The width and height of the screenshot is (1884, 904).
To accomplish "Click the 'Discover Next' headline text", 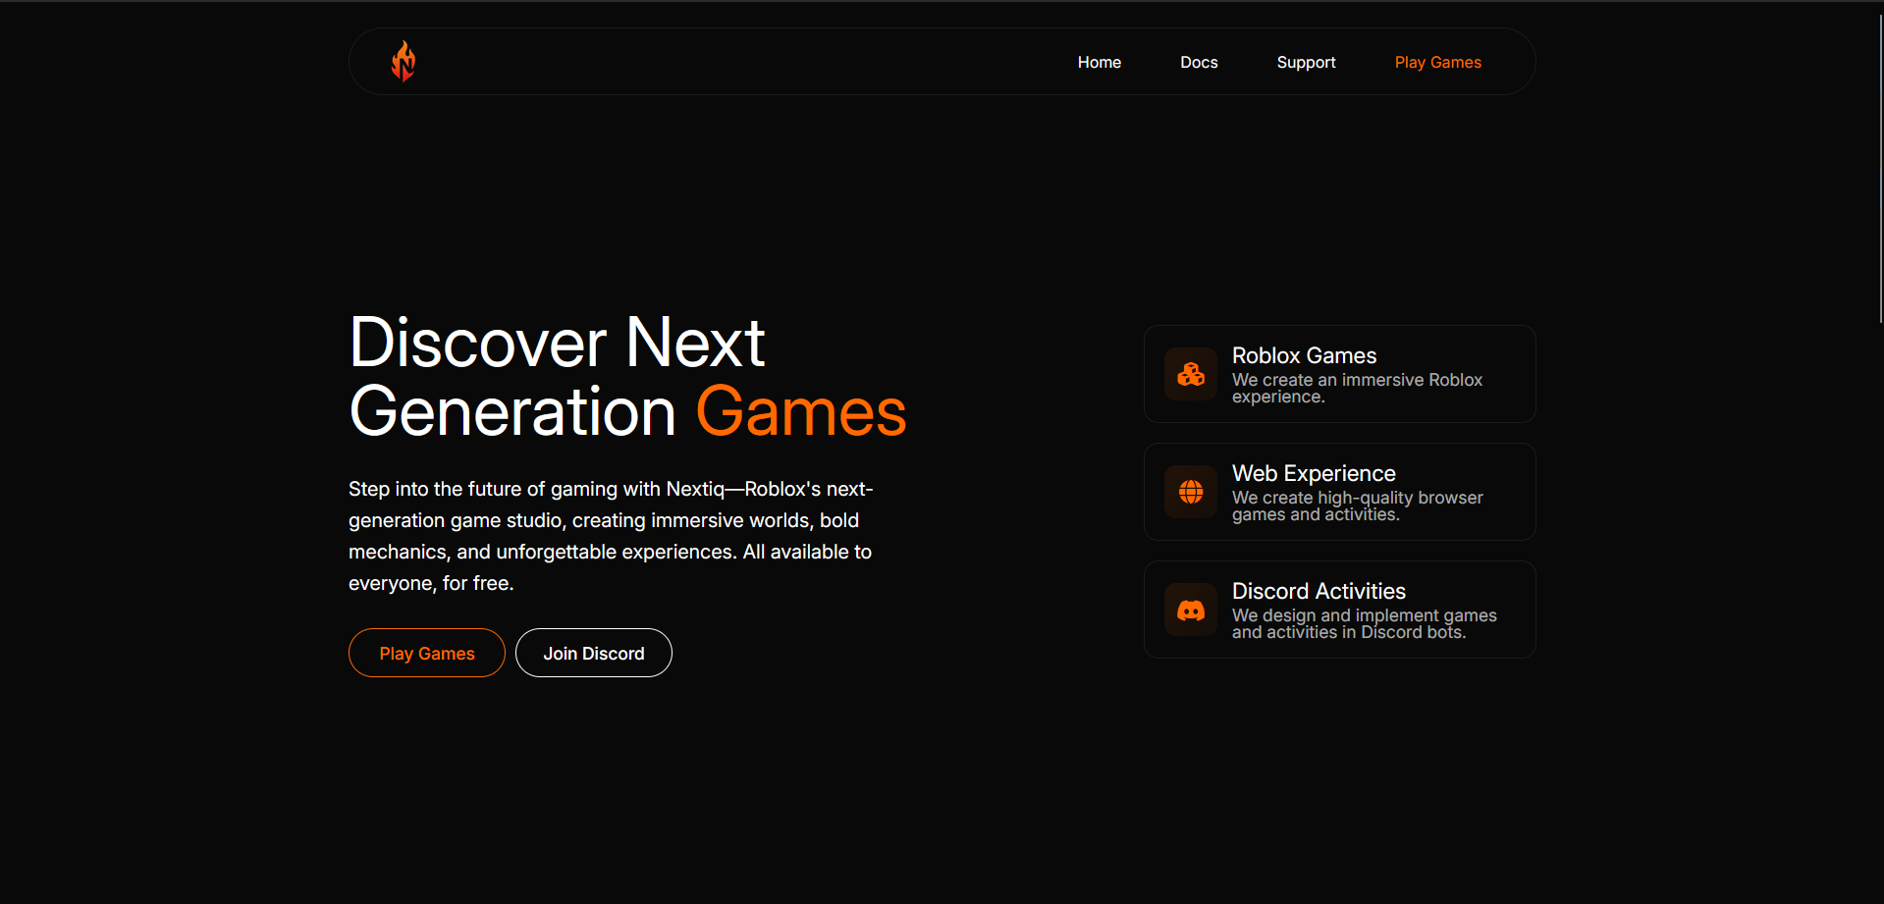I will [x=557, y=343].
